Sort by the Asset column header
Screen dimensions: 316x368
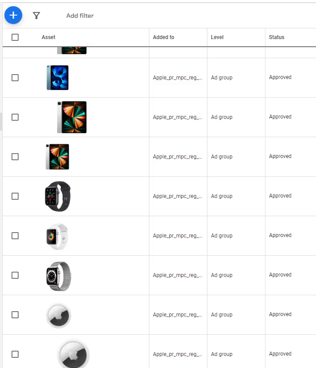pyautogui.click(x=48, y=37)
